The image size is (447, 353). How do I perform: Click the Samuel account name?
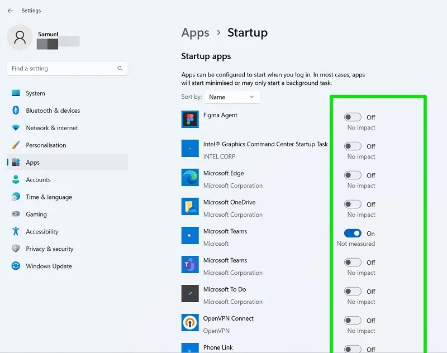click(x=48, y=34)
